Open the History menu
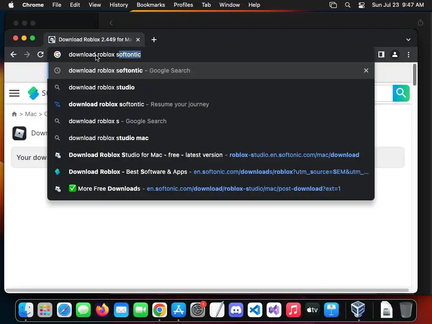This screenshot has height=324, width=432. [119, 5]
